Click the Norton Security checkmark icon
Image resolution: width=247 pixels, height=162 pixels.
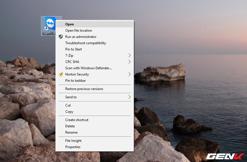(x=60, y=74)
